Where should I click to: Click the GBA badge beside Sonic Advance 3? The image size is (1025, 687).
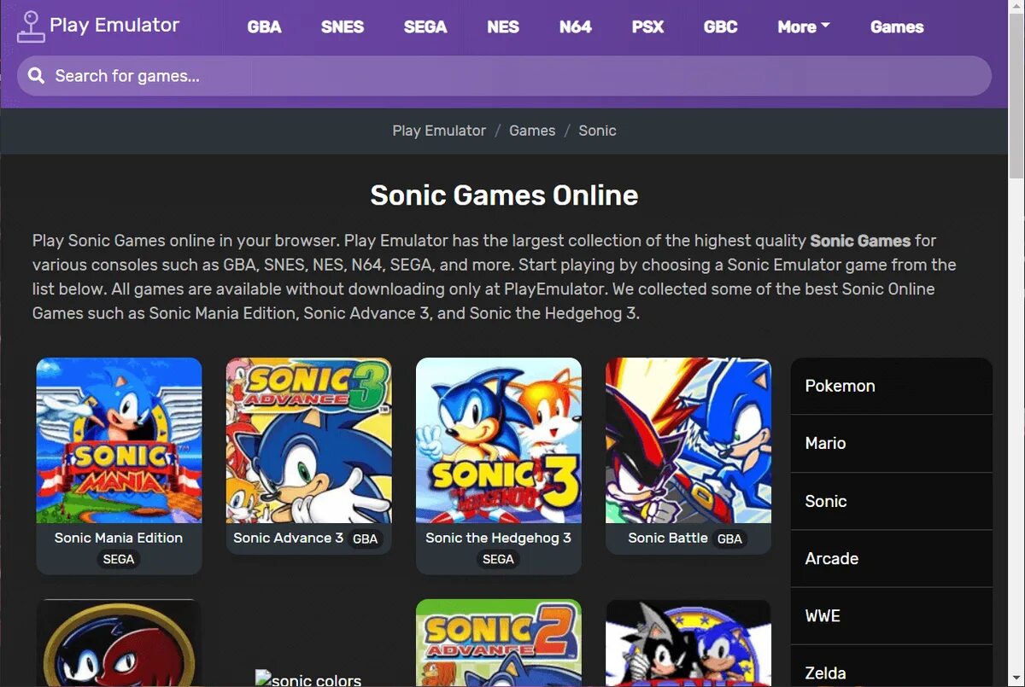tap(365, 539)
